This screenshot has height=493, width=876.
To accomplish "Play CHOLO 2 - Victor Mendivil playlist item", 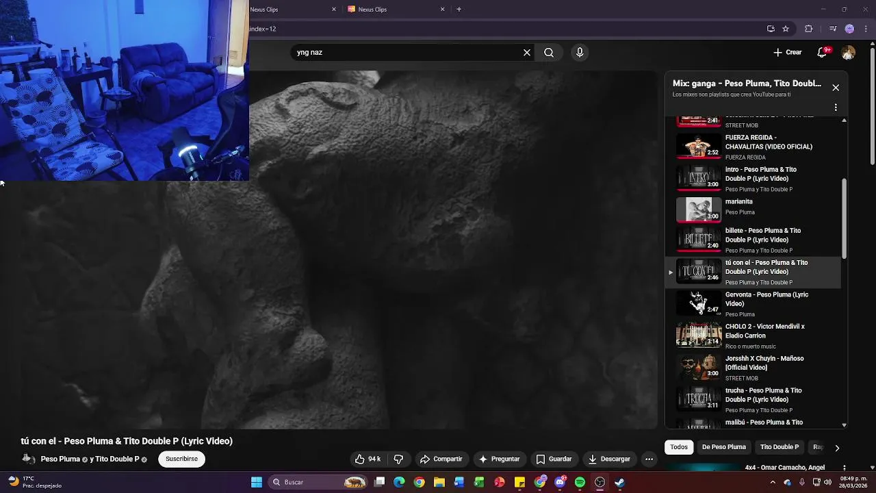I will click(x=753, y=336).
